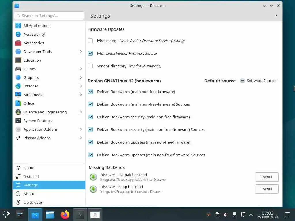
Task: Click the lock screen taskbar item
Action: tap(95, 214)
